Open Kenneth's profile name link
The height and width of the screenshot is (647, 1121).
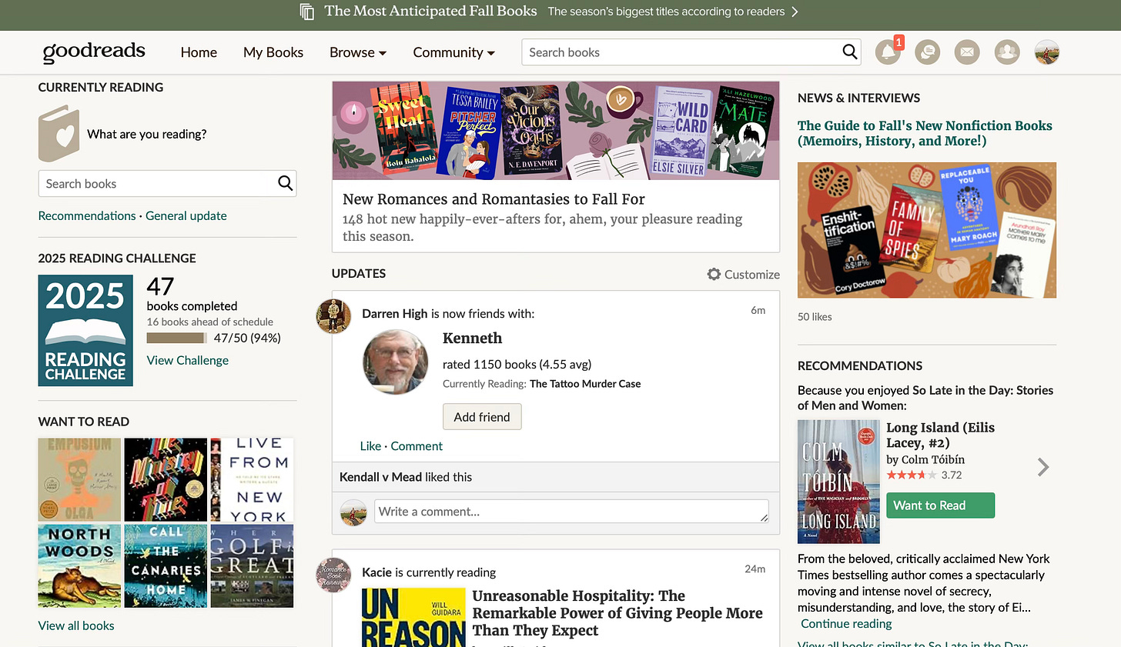pos(472,338)
